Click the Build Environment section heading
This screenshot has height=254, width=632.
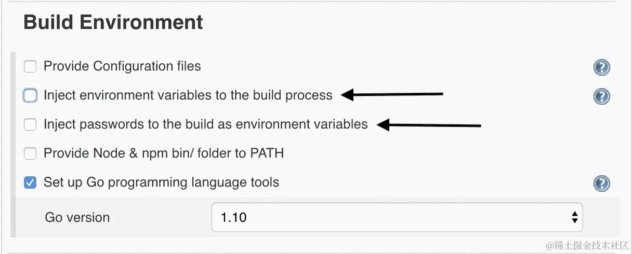click(113, 23)
